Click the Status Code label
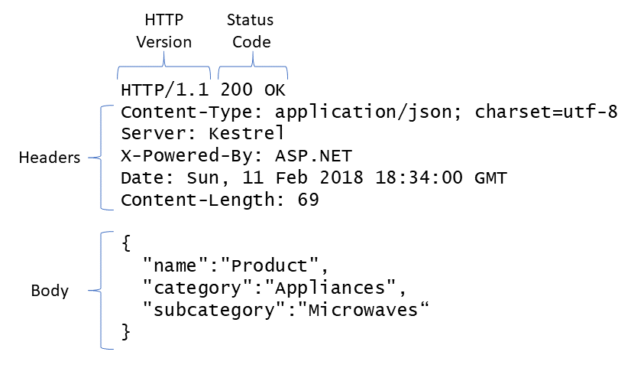Screen dimensions: 631x368 click(x=252, y=31)
